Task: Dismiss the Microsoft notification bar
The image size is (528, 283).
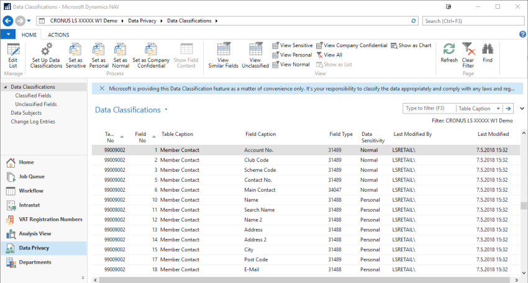Action: click(x=102, y=89)
